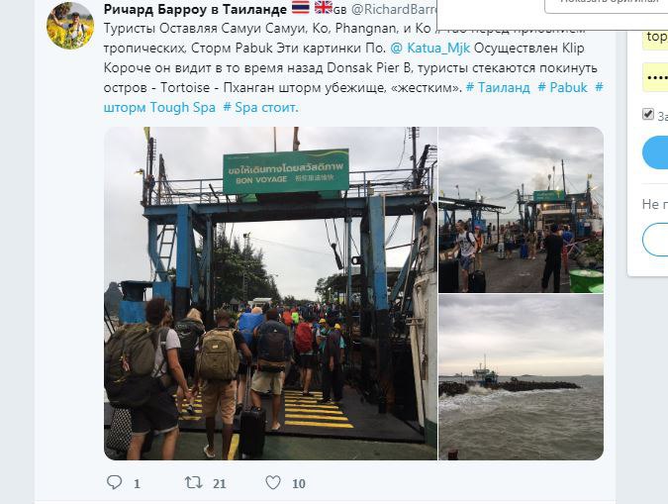Click the retweet count 21
668x504 pixels.
[x=219, y=483]
